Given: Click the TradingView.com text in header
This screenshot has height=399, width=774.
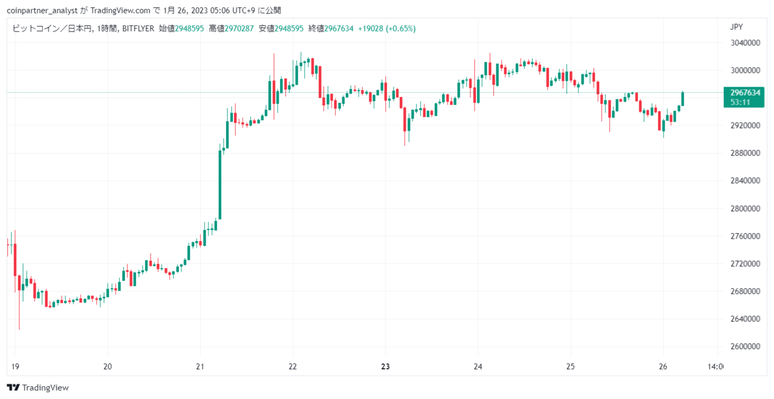Looking at the screenshot, I should 119,10.
